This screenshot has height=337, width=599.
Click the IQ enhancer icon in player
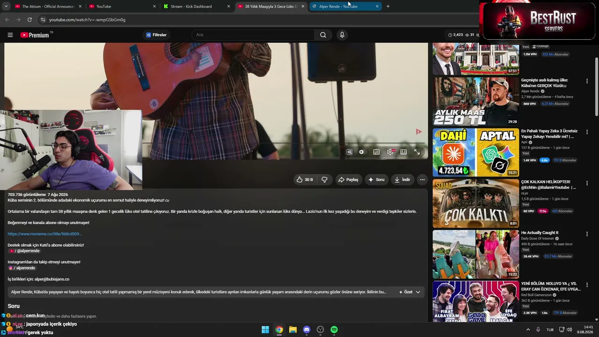pos(350,152)
